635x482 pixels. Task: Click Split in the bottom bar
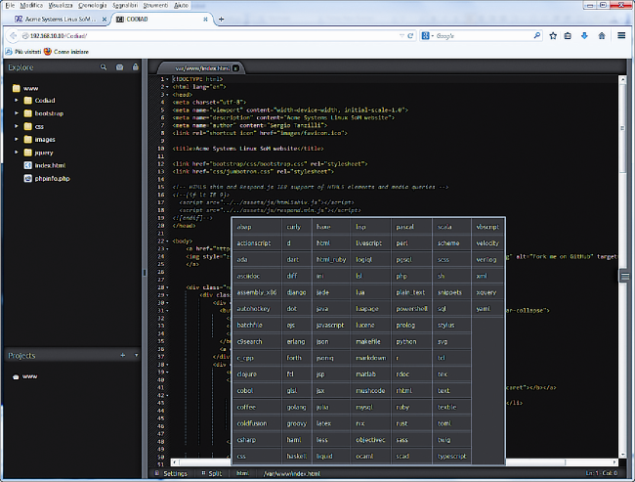(x=212, y=473)
